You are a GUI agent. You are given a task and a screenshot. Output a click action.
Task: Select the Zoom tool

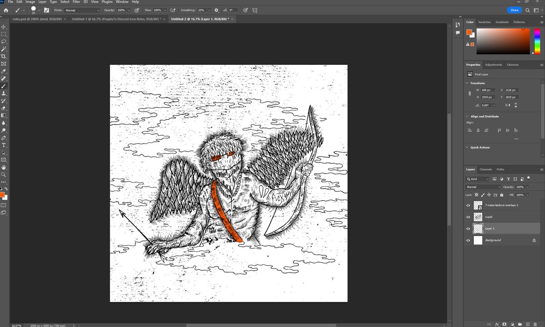pos(4,175)
